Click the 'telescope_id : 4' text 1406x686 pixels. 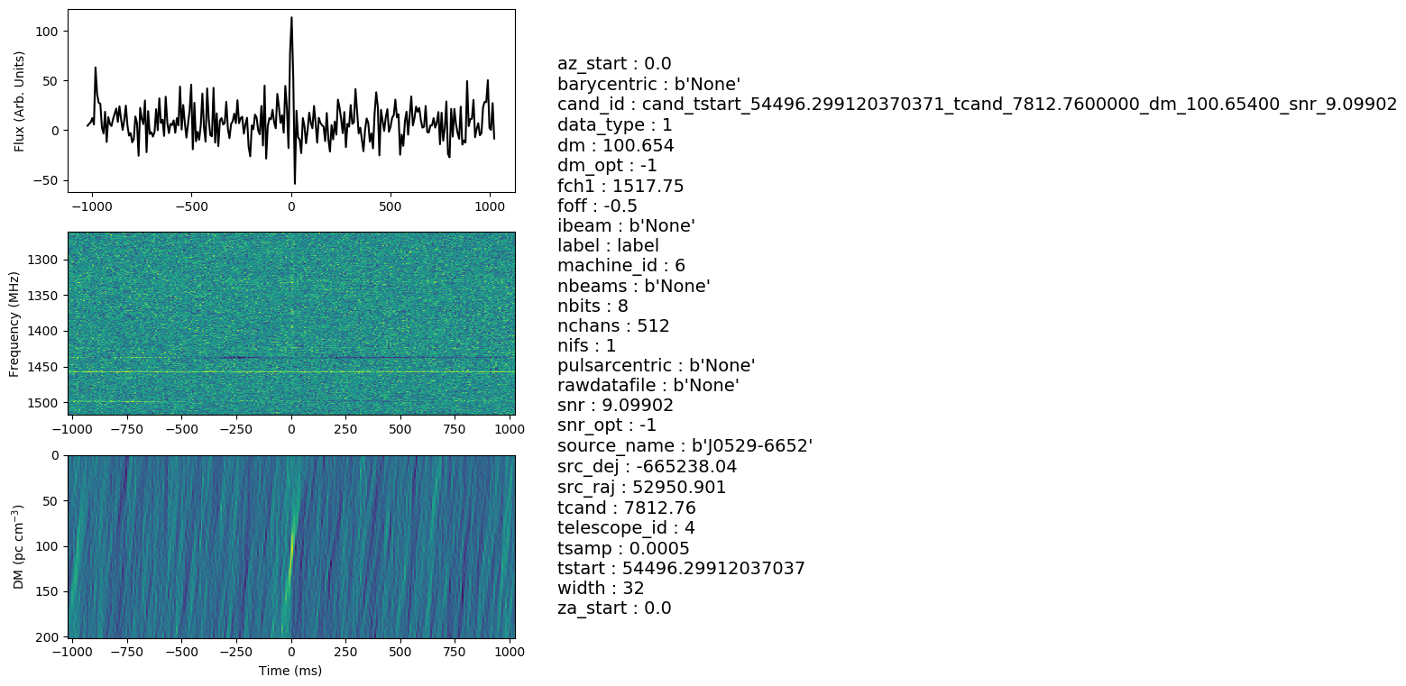626,527
